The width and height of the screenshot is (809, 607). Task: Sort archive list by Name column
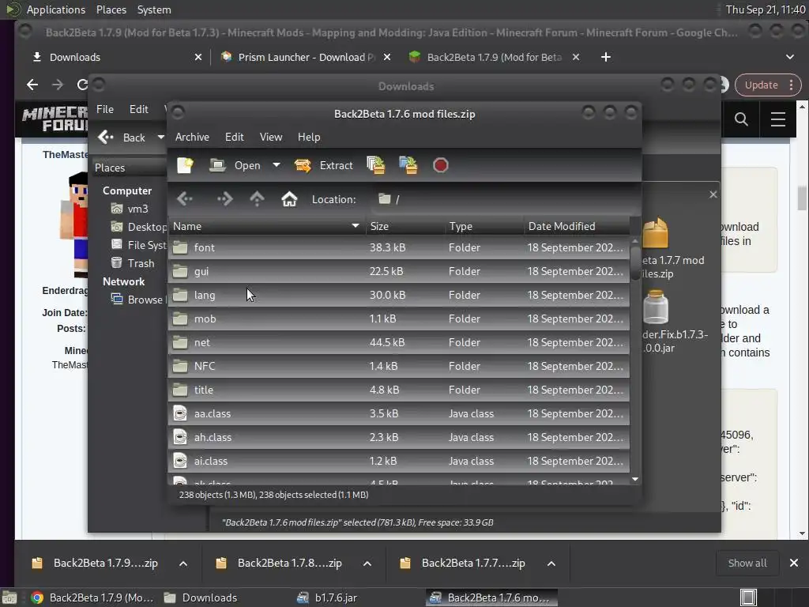tap(267, 226)
